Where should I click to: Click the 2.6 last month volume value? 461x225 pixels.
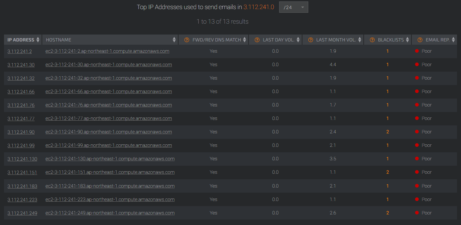(333, 213)
